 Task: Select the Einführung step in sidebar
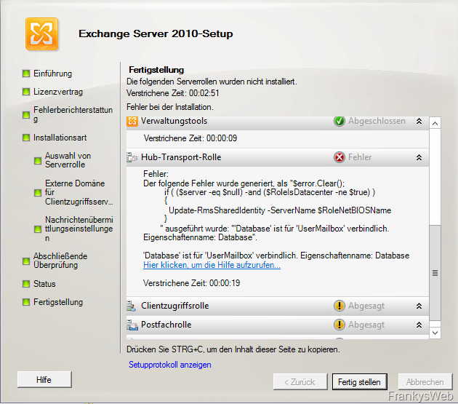(x=52, y=74)
